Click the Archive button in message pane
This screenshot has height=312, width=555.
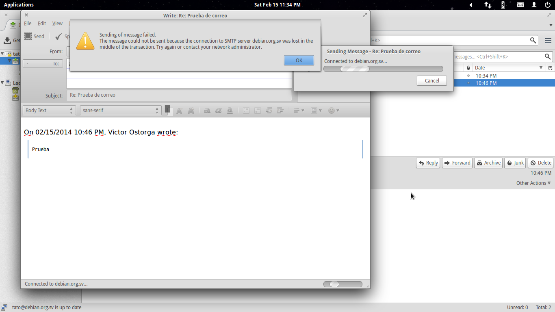(488, 163)
